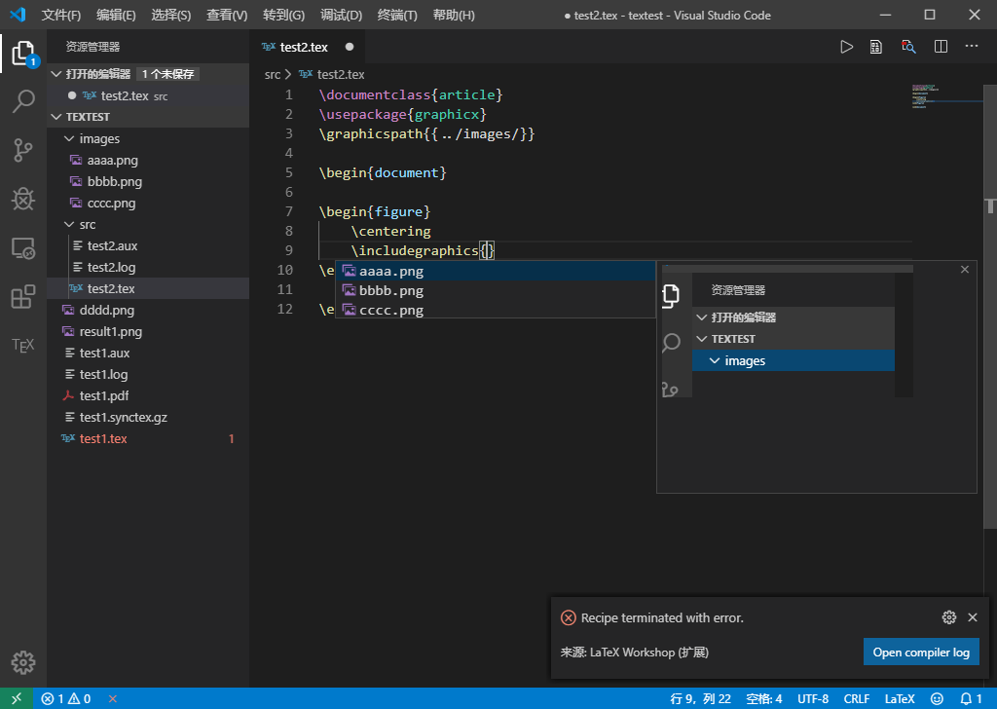Open the Search view in activity bar
The width and height of the screenshot is (997, 709).
click(23, 101)
